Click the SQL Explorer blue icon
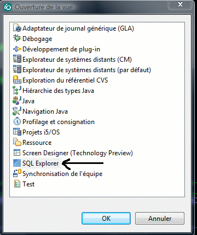 [x=17, y=163]
